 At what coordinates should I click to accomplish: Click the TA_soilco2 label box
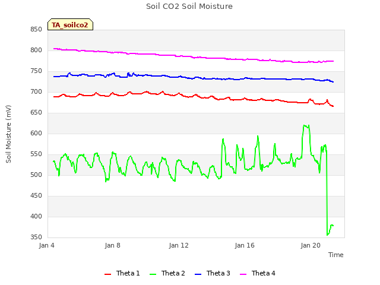(x=70, y=24)
